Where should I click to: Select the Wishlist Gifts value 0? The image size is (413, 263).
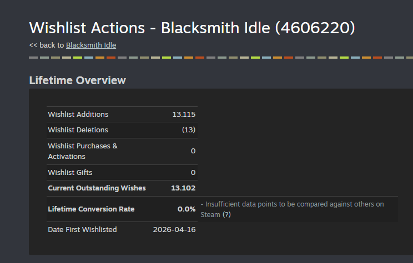pyautogui.click(x=193, y=172)
